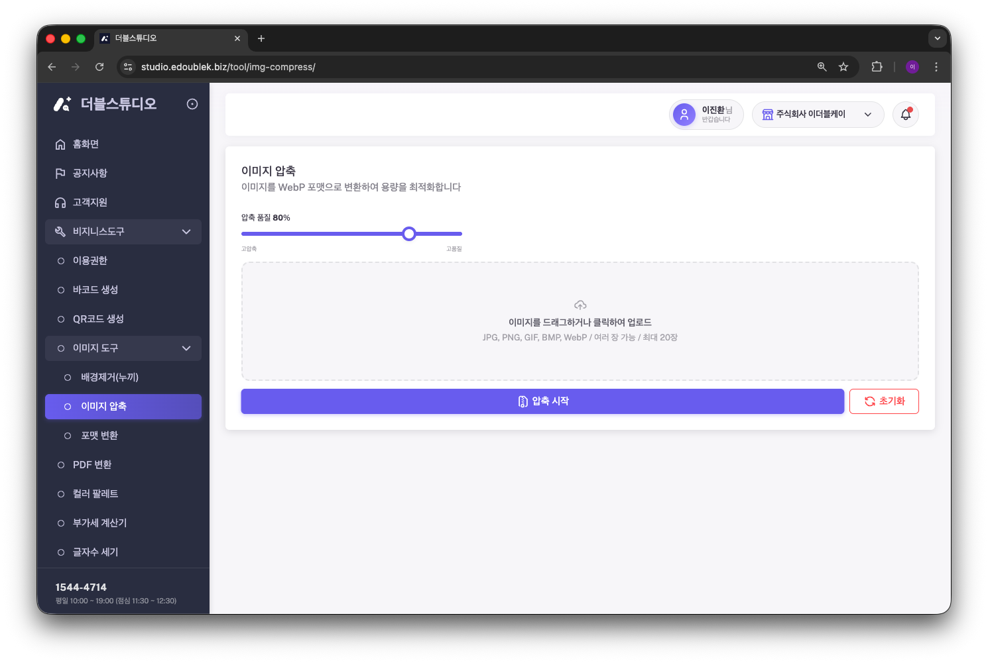Click the 초기화 reset button

(x=884, y=401)
